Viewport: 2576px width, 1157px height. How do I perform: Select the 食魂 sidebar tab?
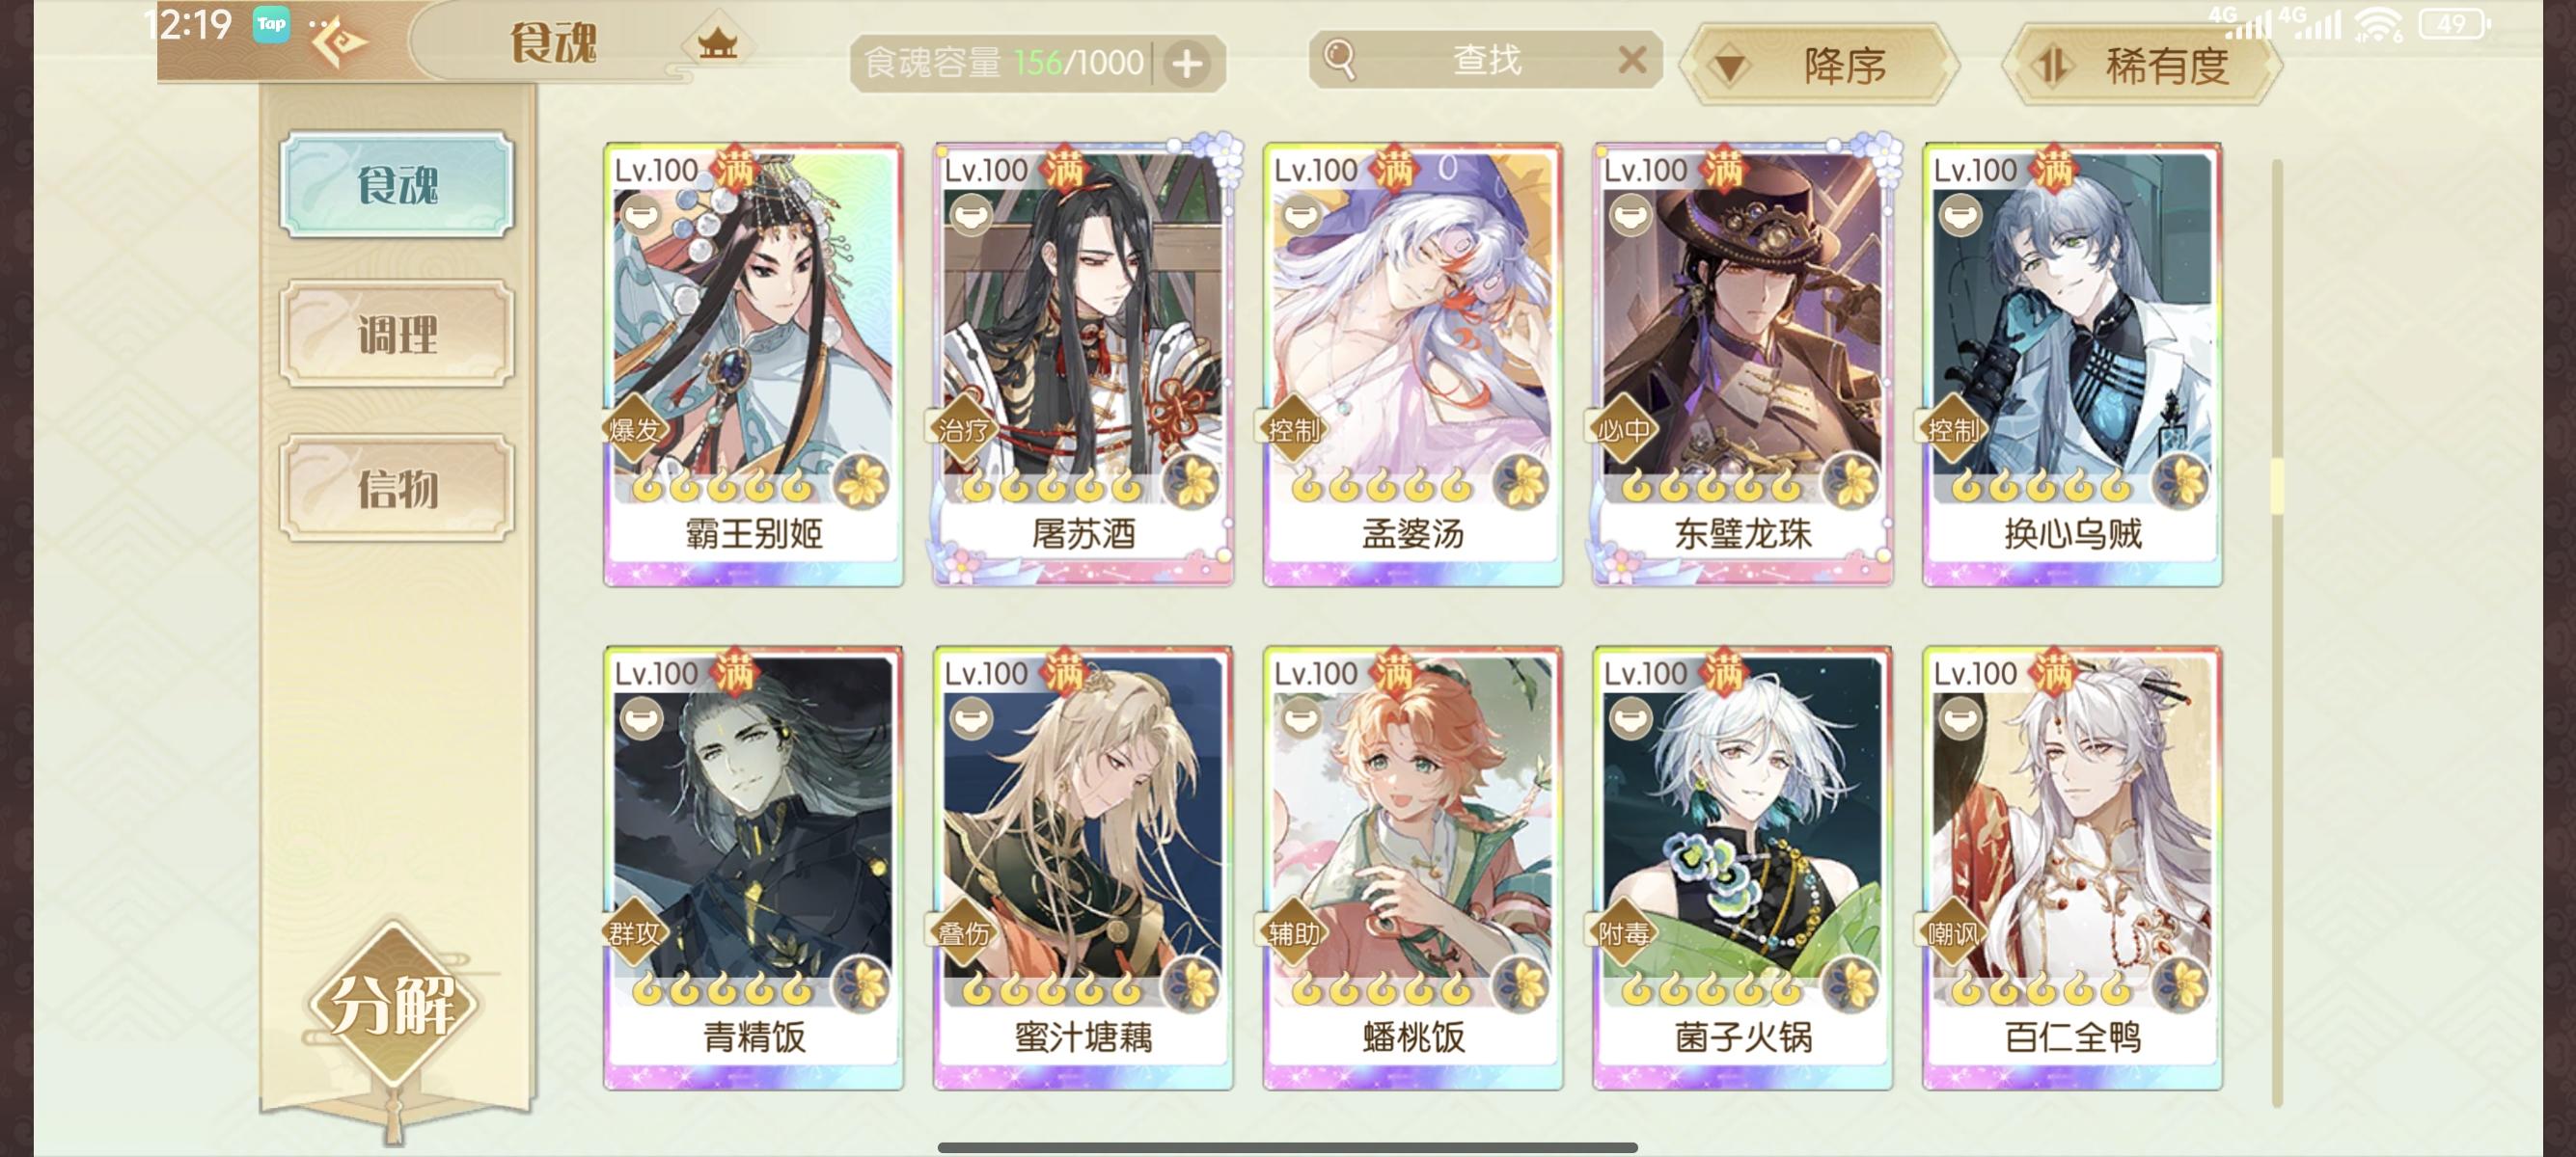[x=397, y=185]
